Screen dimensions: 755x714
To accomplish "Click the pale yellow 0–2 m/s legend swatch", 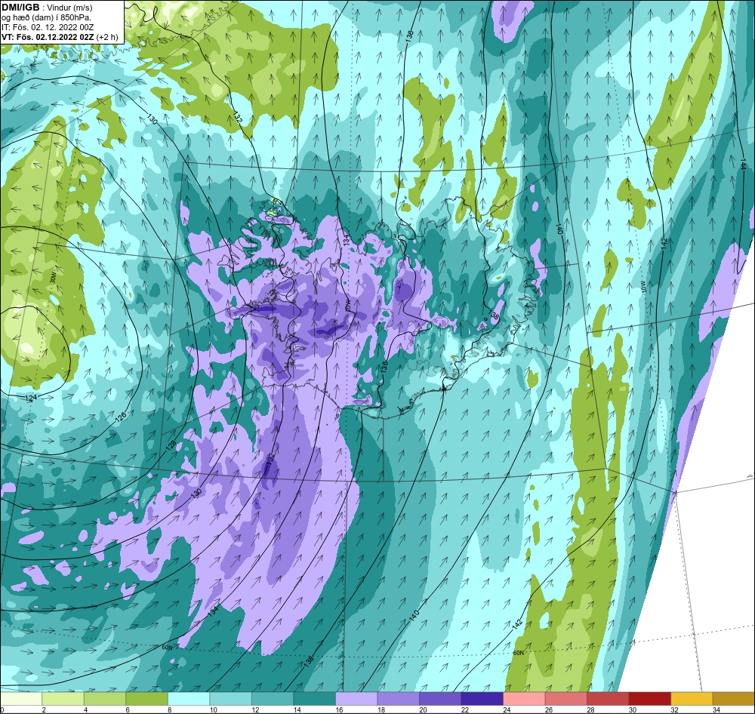I will click(21, 699).
